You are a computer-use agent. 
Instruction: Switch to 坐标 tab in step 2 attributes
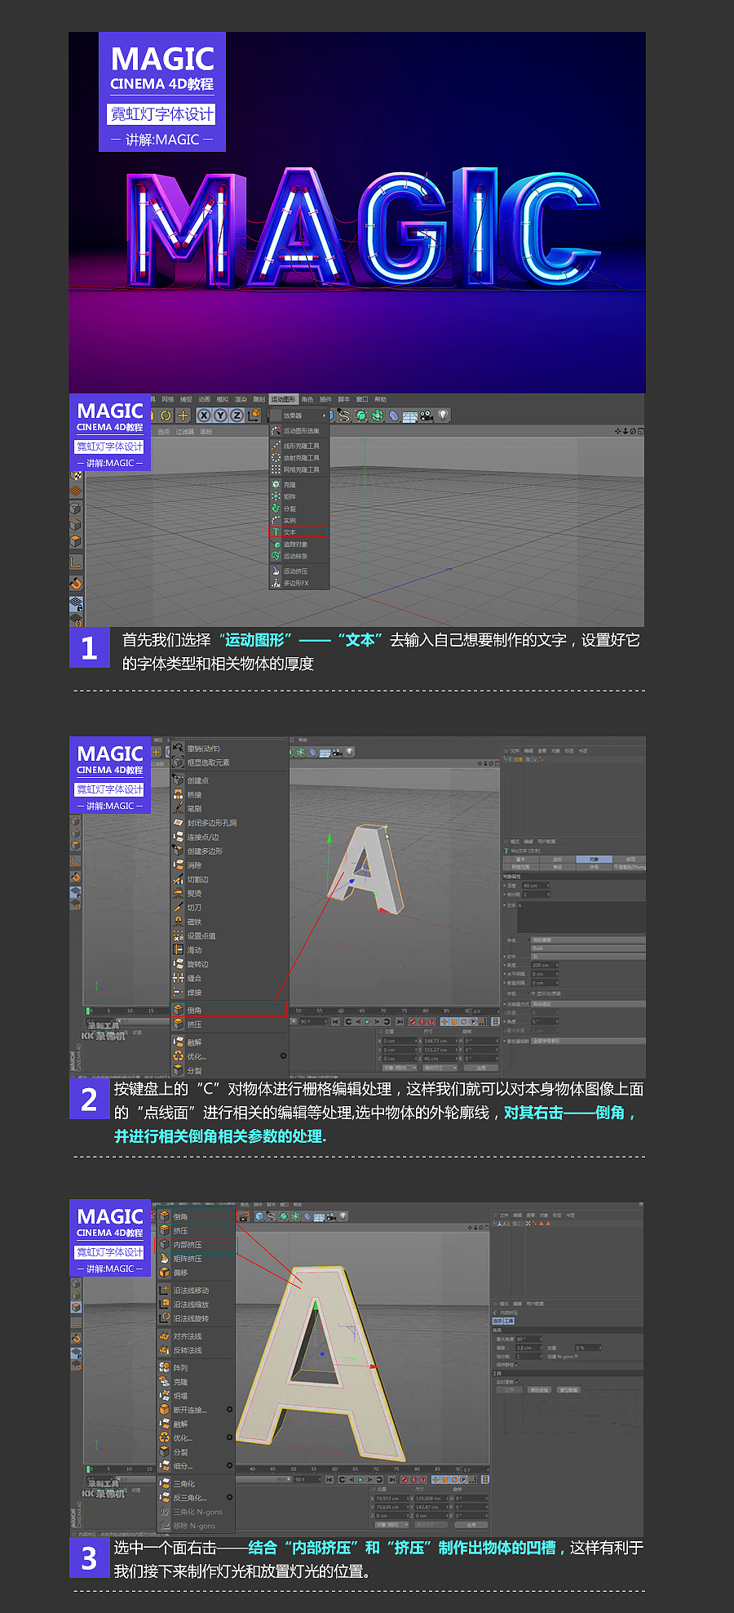point(557,860)
